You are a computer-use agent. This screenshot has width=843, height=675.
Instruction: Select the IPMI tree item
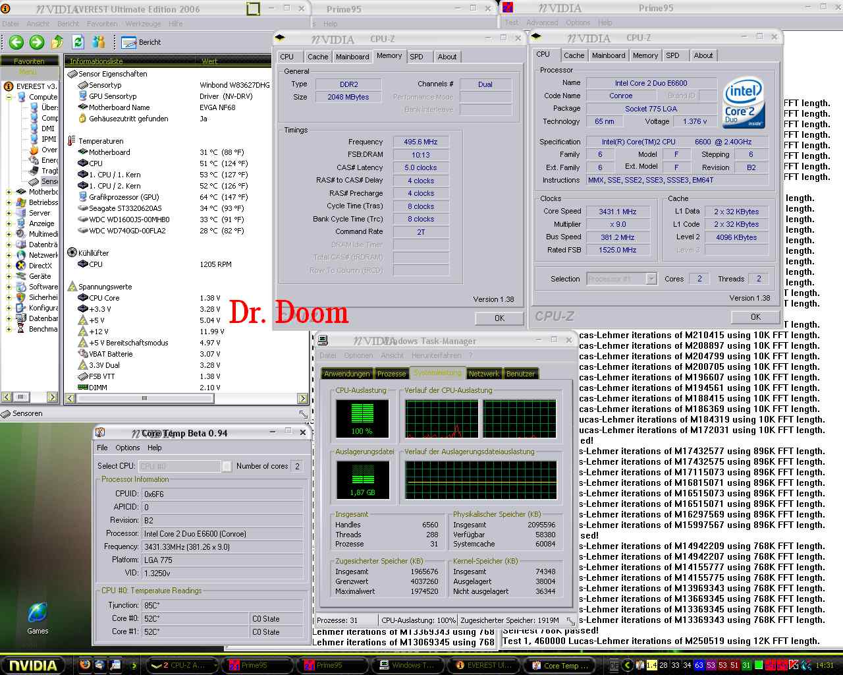tap(49, 139)
